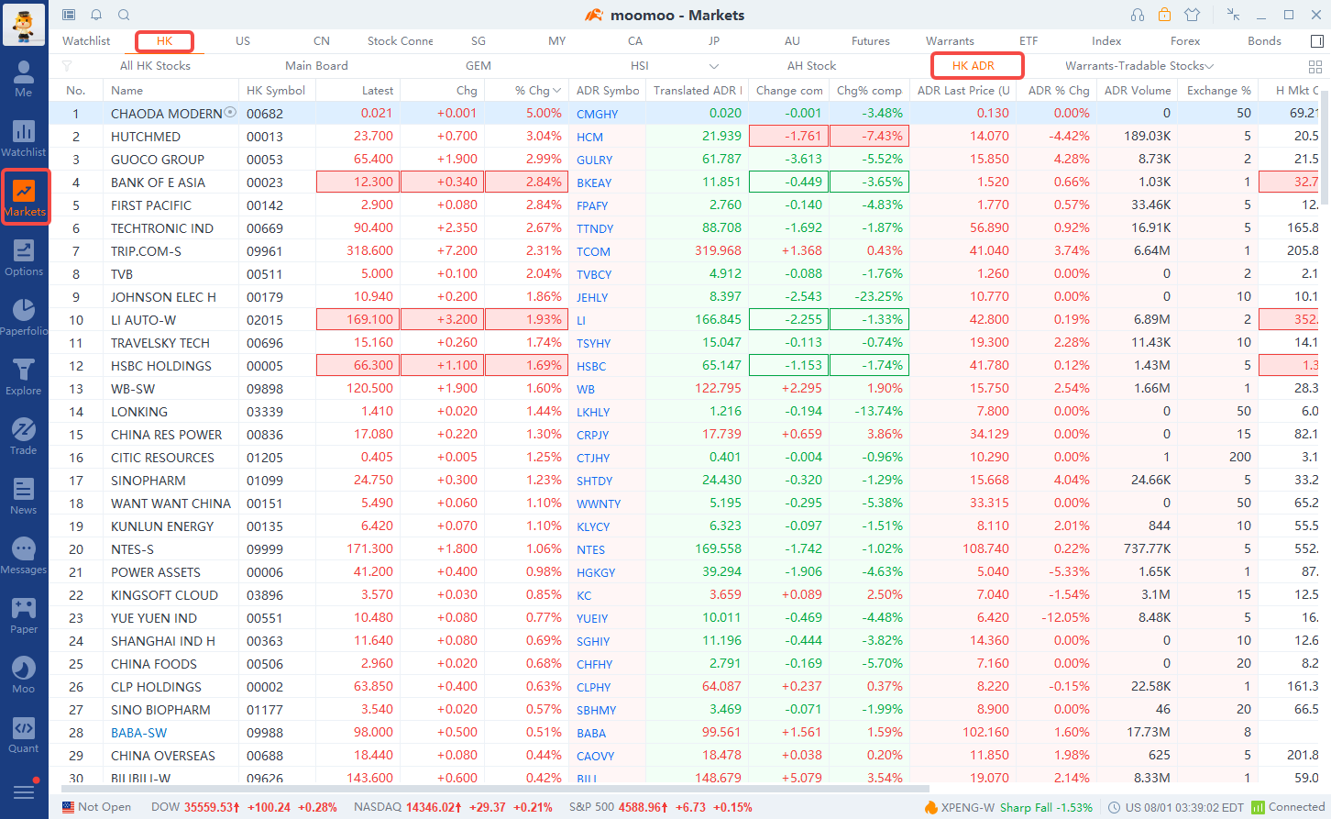Select All HK Stocks sub-tab
Image resolution: width=1331 pixels, height=819 pixels.
(x=155, y=66)
